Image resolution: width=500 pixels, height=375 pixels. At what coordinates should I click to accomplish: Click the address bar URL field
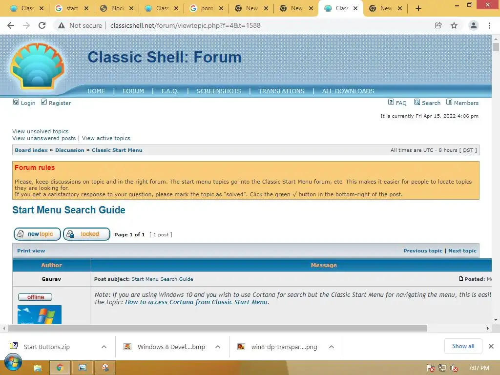pyautogui.click(x=185, y=25)
